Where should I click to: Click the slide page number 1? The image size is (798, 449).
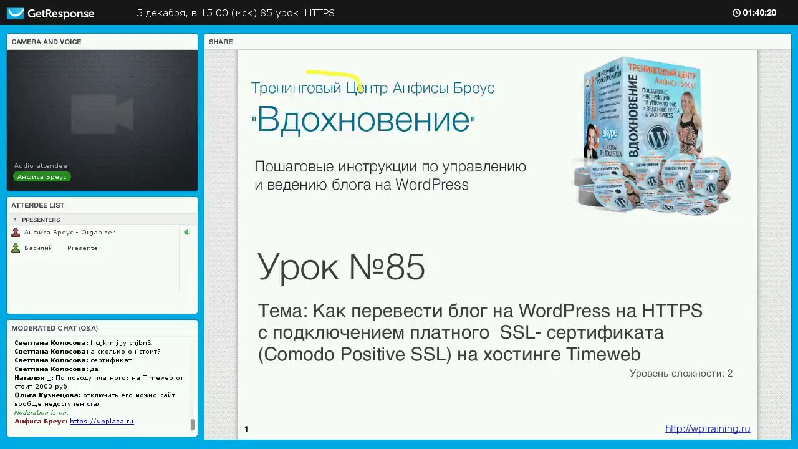pos(246,429)
